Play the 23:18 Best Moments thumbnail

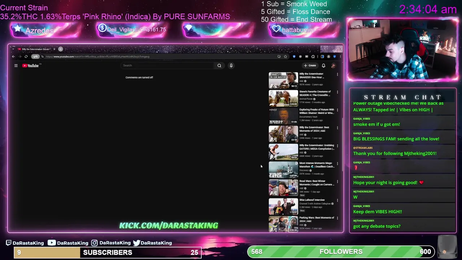(283, 134)
